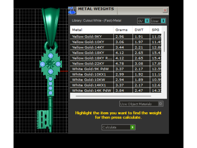Viewport: 197px width, 148px height.
Task: Select the White Gold:10KW row
Action: pyautogui.click(x=116, y=80)
